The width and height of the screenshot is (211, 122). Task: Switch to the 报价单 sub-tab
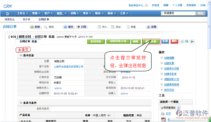pyautogui.click(x=26, y=19)
